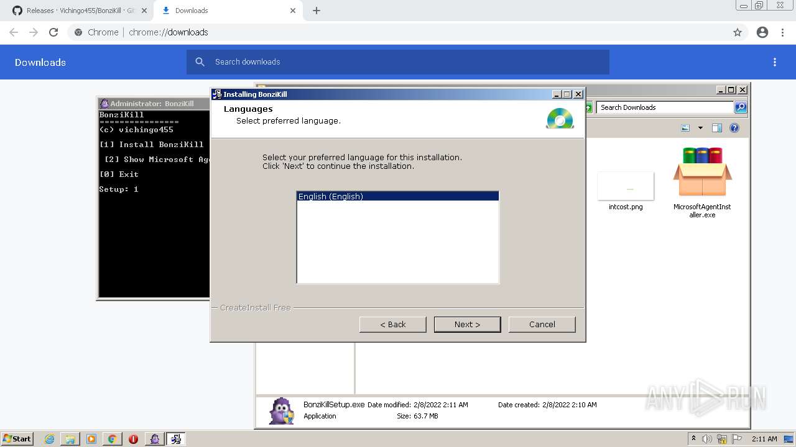Select the MicrosoftAgentInstaller.exe file
This screenshot has height=447, width=796.
click(702, 183)
